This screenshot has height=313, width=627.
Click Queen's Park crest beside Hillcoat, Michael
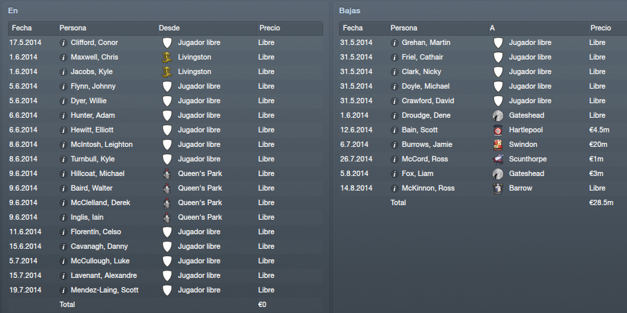tap(167, 174)
